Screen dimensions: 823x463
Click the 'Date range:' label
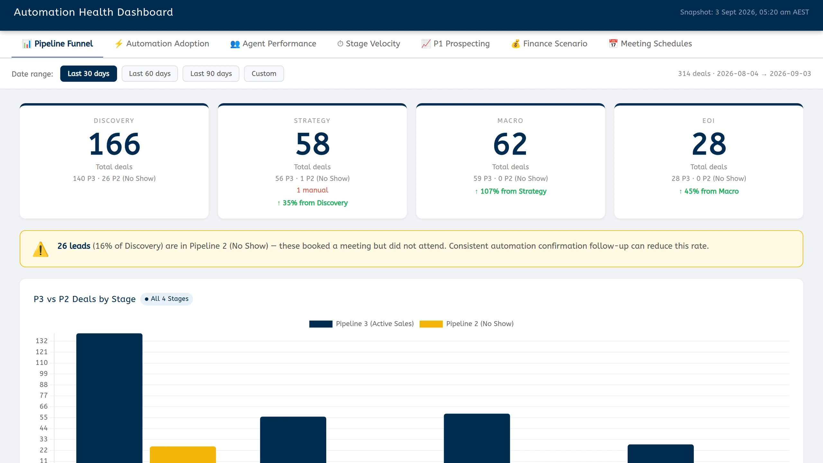click(x=32, y=74)
